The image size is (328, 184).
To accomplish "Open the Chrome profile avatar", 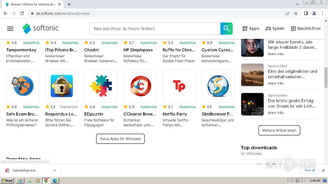I will coord(314,13).
